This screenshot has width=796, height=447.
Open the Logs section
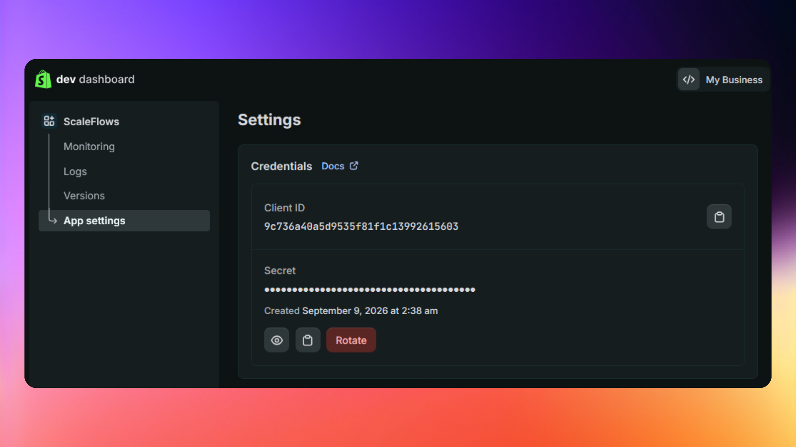(75, 171)
